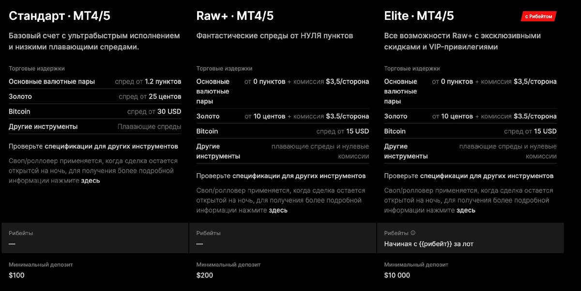Click 'здесь' swap link under Raw+ account
581x291 pixels.
tap(278, 210)
